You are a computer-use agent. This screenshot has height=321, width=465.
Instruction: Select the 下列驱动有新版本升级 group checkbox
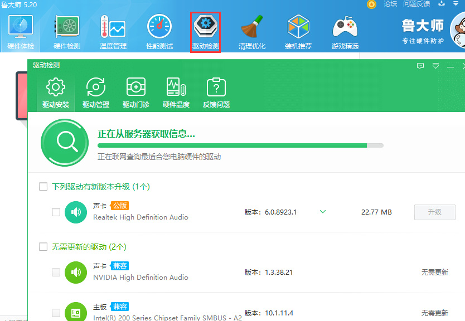click(x=43, y=187)
